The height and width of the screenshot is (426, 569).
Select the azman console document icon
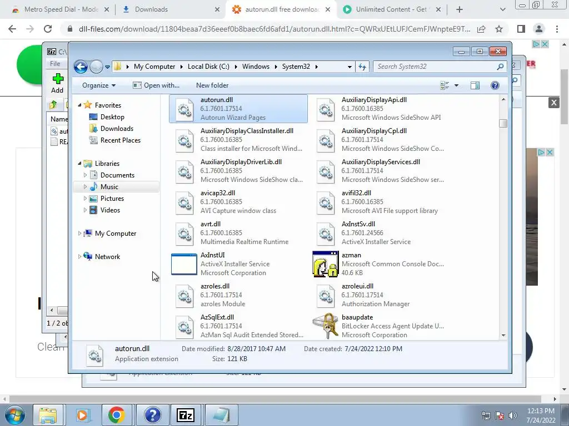pyautogui.click(x=326, y=264)
